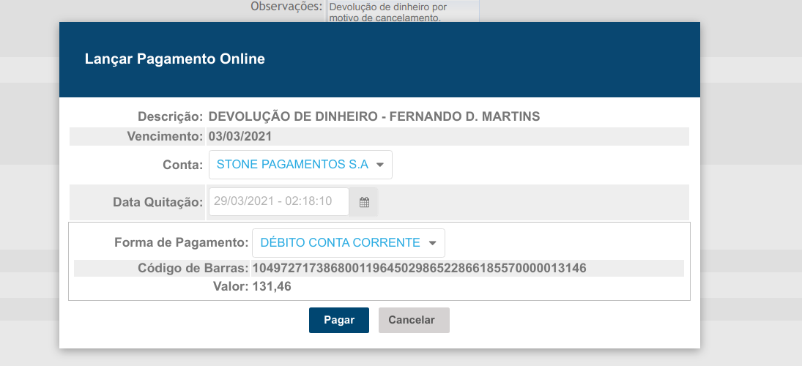Click the Data Quitação date input field
Screen dimensions: 802x366
[x=279, y=202]
